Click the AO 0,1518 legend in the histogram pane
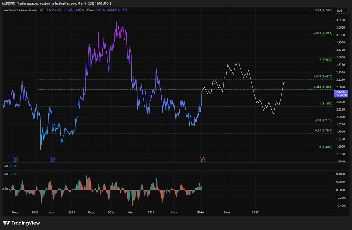The image size is (352, 230). tap(11, 174)
